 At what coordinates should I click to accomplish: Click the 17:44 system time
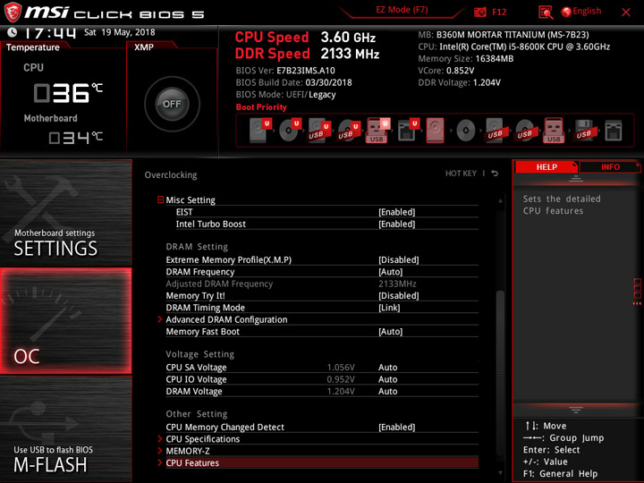pos(50,33)
